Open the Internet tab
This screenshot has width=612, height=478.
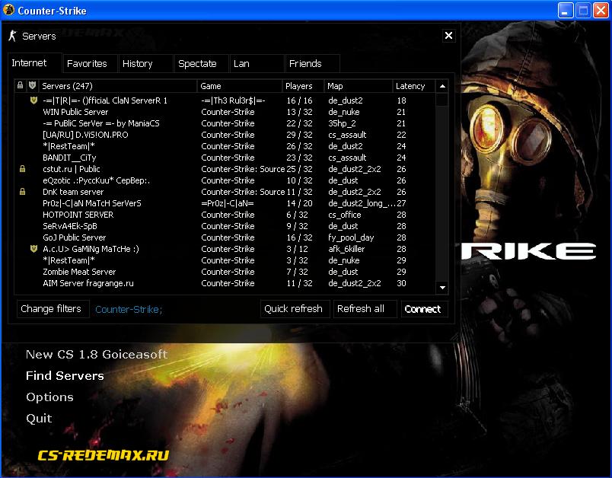[x=35, y=63]
